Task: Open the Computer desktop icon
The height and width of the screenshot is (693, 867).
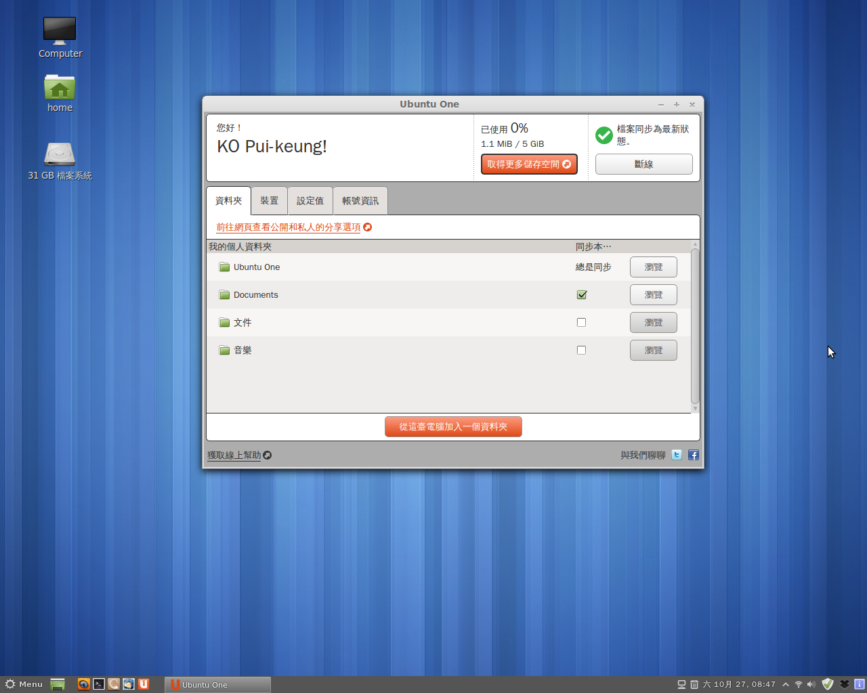Action: point(60,31)
